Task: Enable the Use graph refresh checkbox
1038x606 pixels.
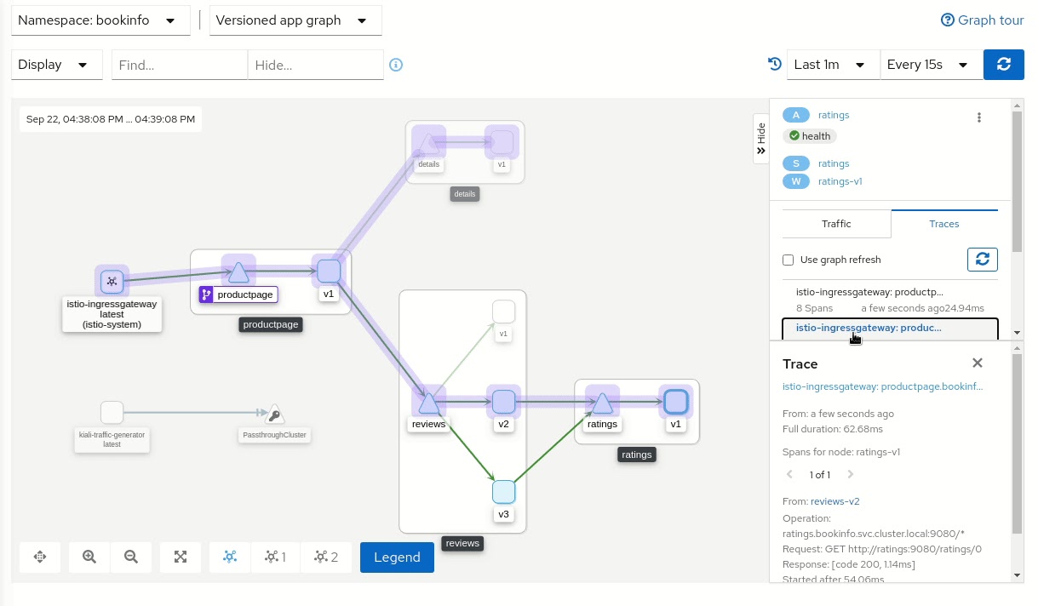Action: coord(789,260)
